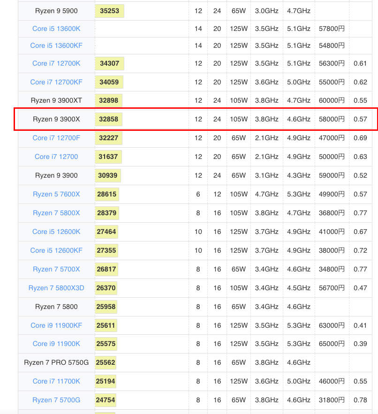Click the Ryzen 7 5800X link
The height and width of the screenshot is (414, 378).
coord(56,213)
